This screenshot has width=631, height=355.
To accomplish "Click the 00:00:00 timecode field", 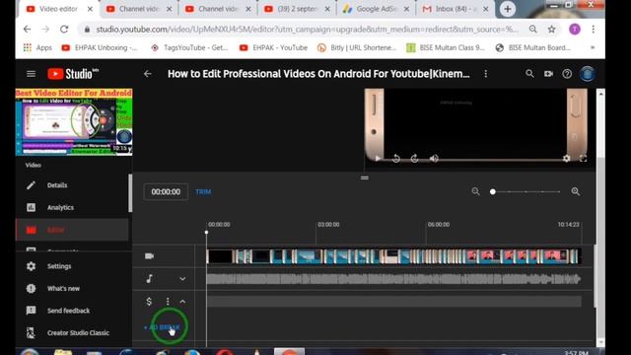I will click(x=166, y=192).
